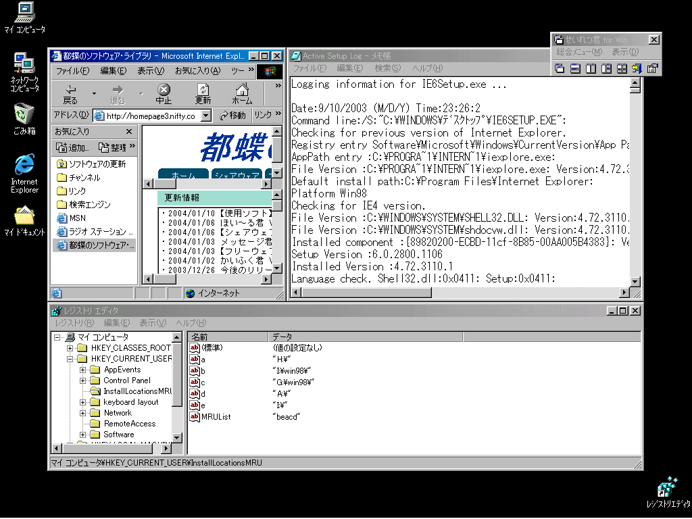Open the ソフトウェアの更新 favorites folder
Screen dimensions: 692x519
(92, 164)
